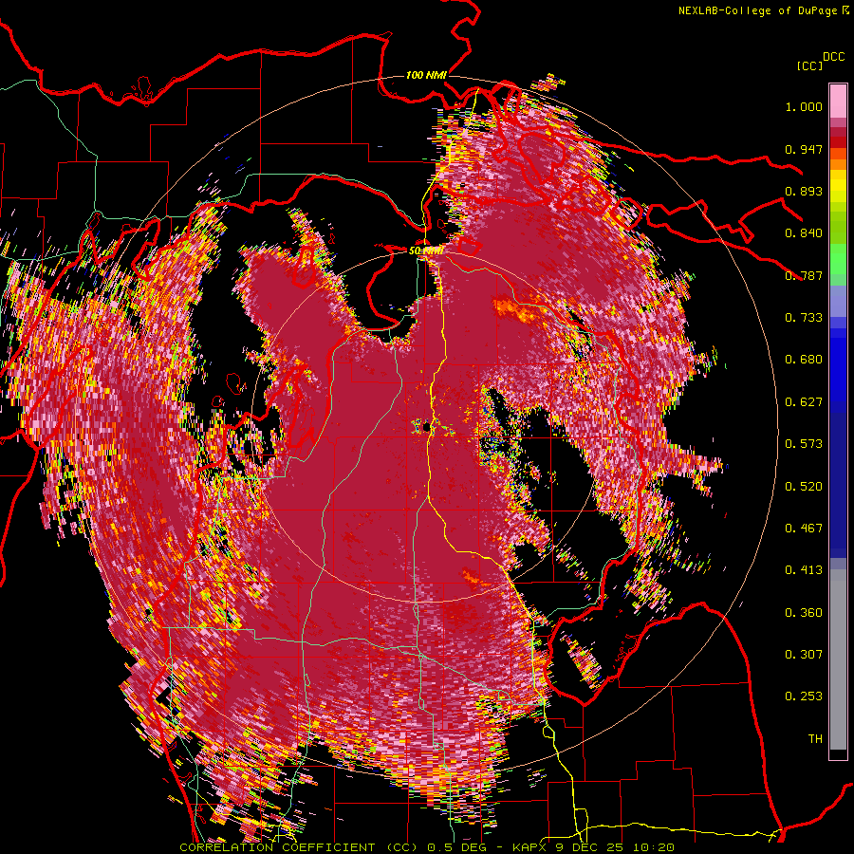Select the 0.253 scale value

804,696
